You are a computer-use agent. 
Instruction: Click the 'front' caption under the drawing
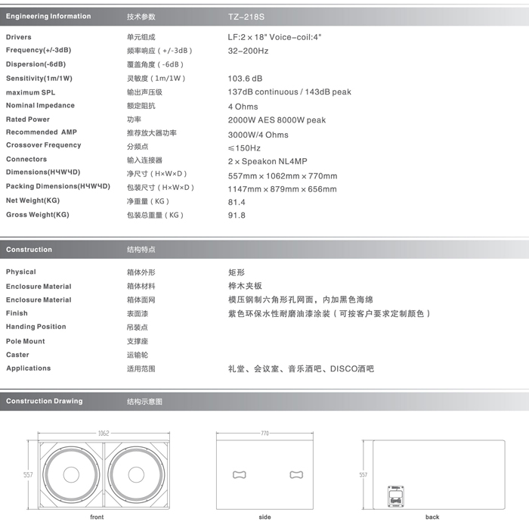[x=97, y=517]
